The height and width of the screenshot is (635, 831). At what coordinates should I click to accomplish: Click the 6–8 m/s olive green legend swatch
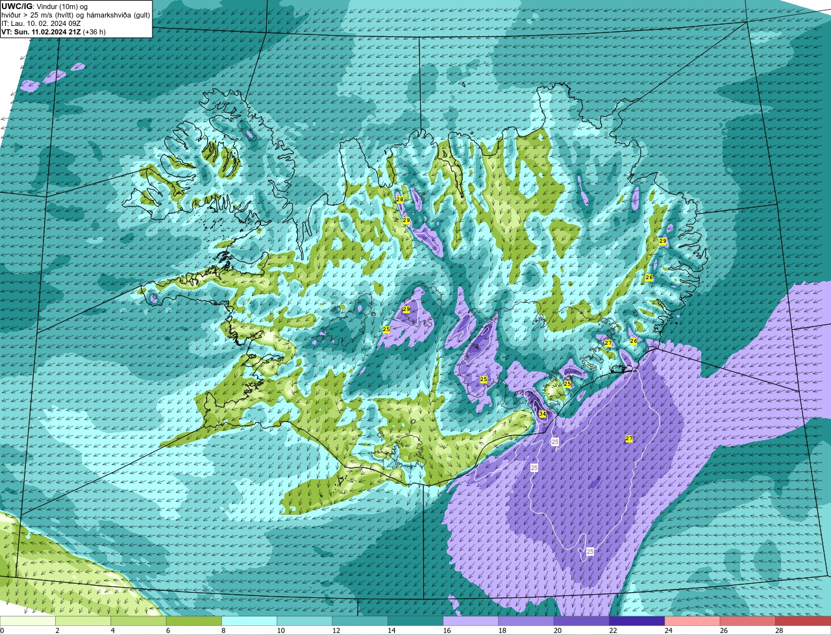pos(194,621)
